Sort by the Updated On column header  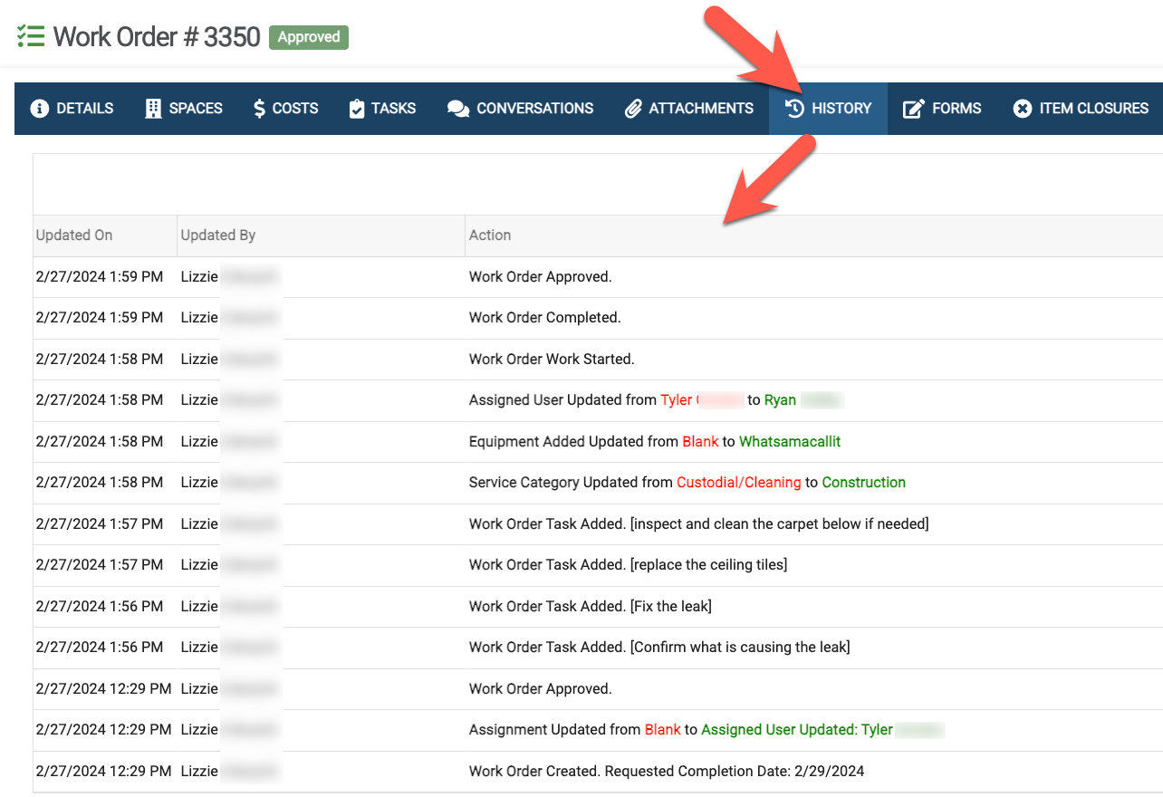point(74,235)
